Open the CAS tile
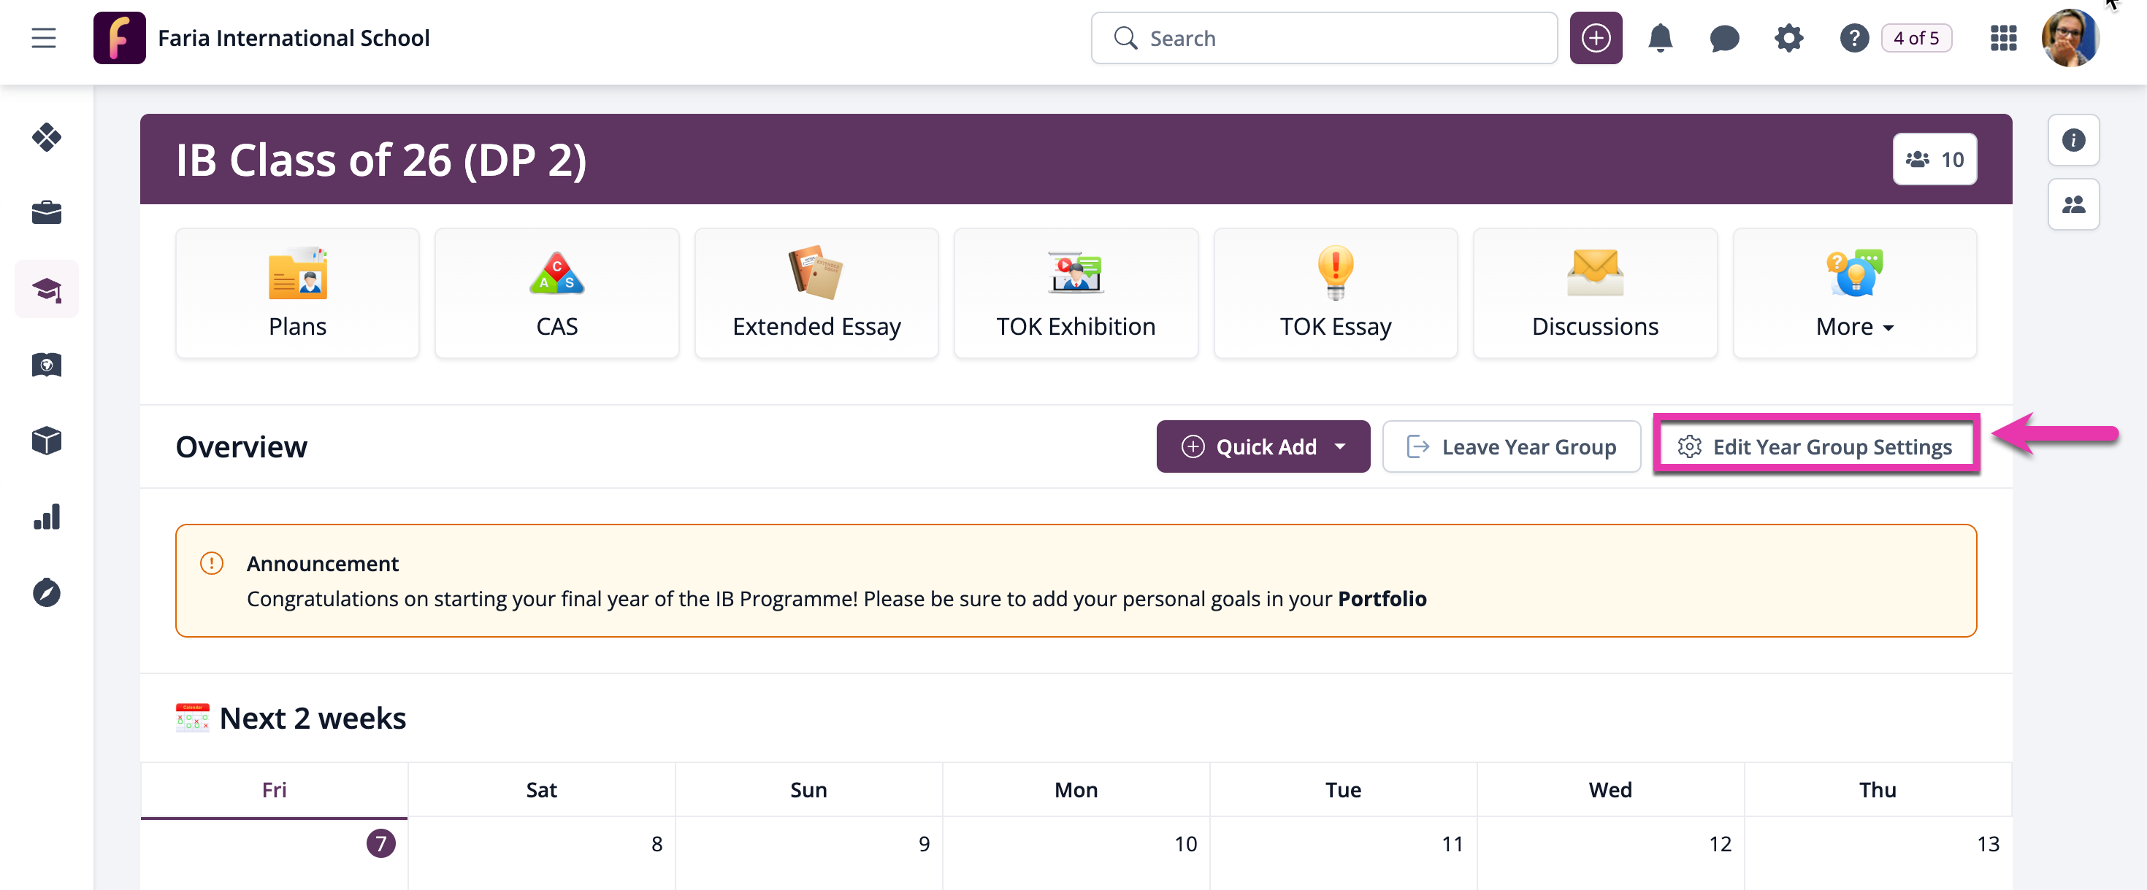This screenshot has height=890, width=2147. (x=556, y=294)
